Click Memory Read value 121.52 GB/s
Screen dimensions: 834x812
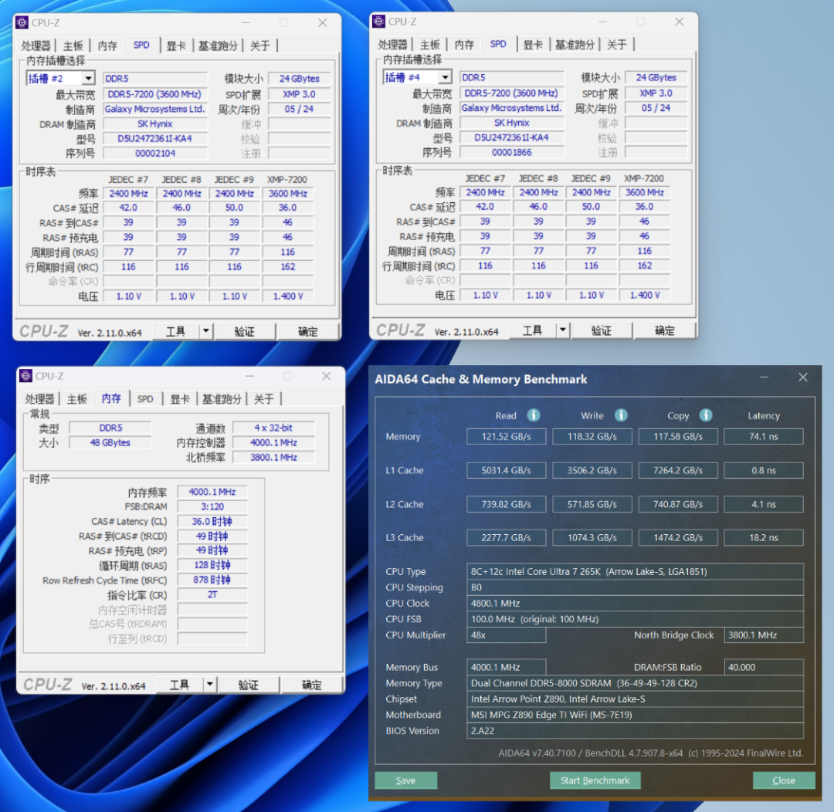click(507, 437)
